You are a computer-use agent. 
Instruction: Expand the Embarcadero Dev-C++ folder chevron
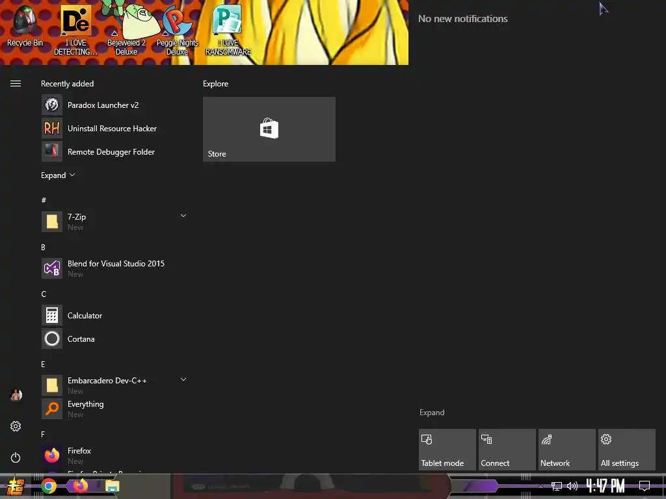pyautogui.click(x=183, y=379)
